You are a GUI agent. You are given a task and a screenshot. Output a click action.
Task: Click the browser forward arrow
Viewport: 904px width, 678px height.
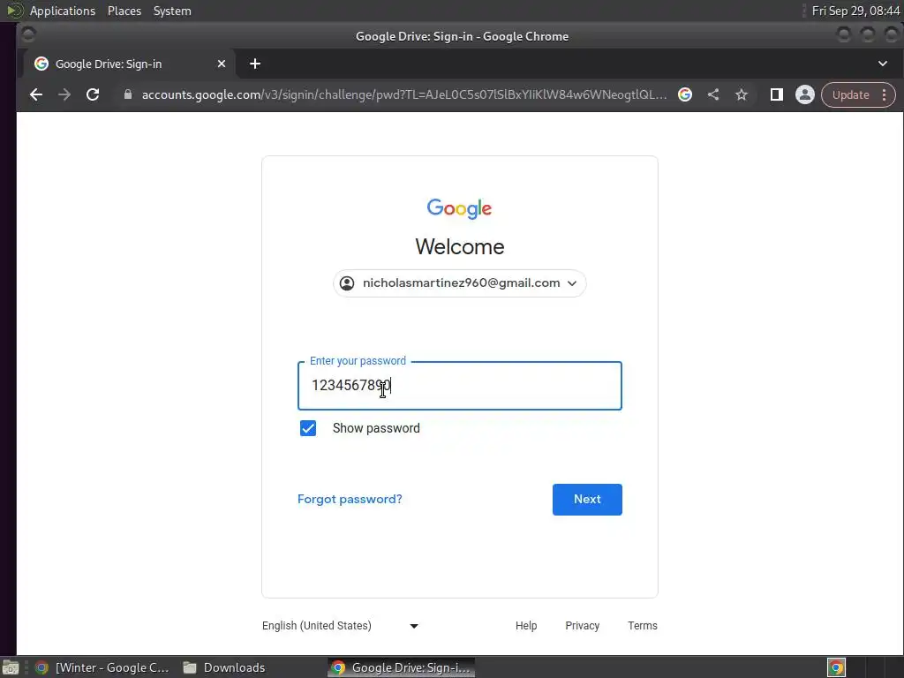(64, 94)
